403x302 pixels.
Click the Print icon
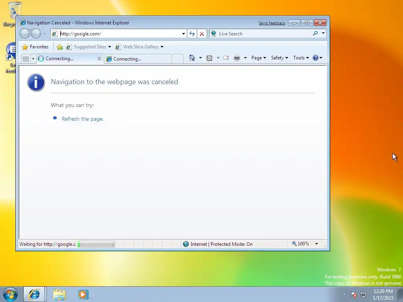237,58
